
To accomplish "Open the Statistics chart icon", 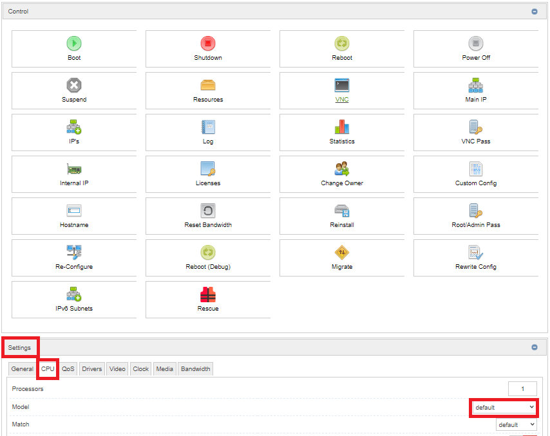I will point(342,127).
